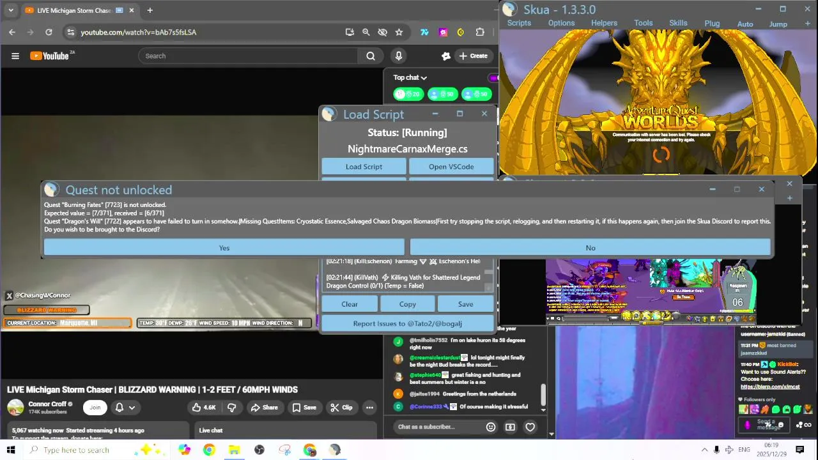Toggle Auto in Skua menu bar
Image resolution: width=818 pixels, height=460 pixels.
coord(745,24)
